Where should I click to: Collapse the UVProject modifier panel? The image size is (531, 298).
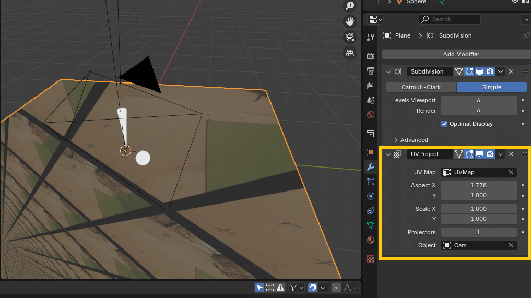388,154
